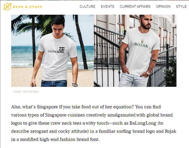The image size is (189, 148).
Task: Open the STYLE navigation item
Action: tap(181, 7)
